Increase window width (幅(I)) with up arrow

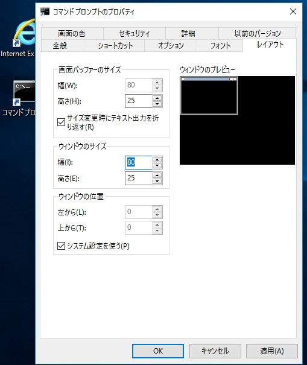click(x=157, y=159)
